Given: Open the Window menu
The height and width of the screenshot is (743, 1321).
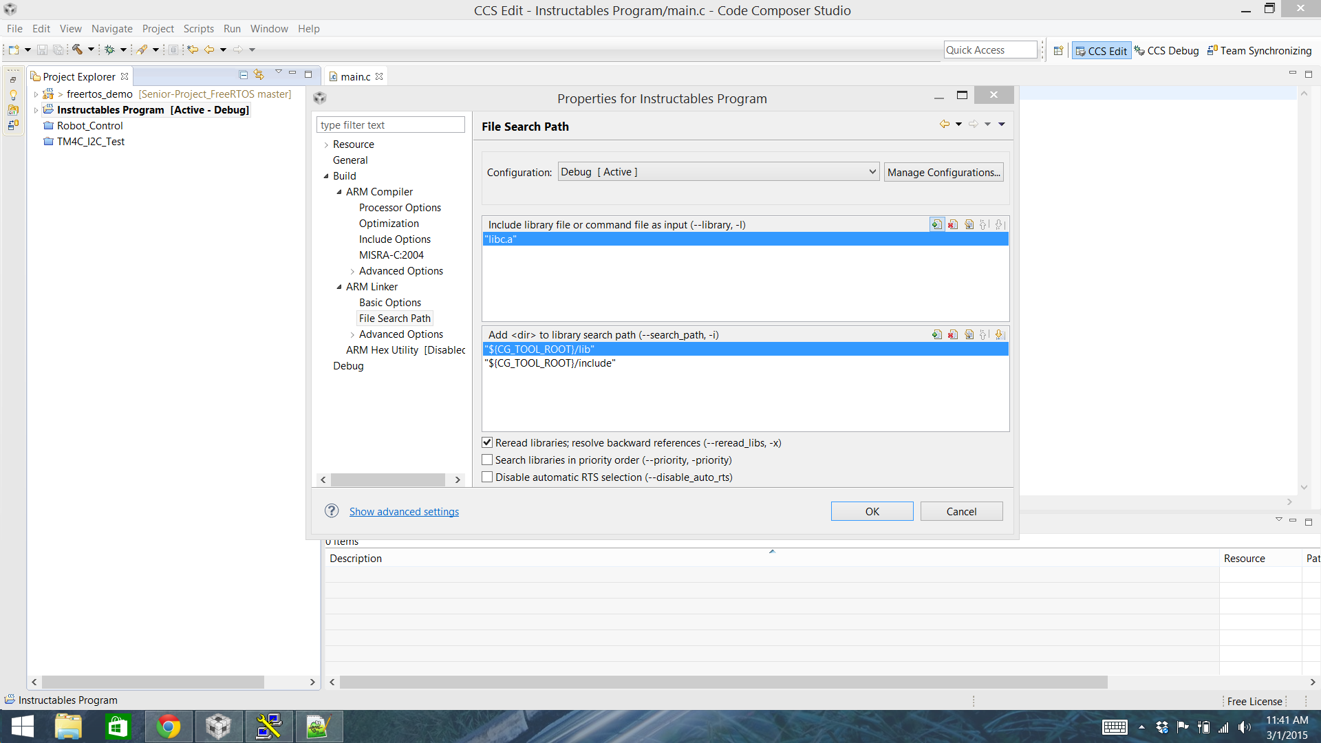Looking at the screenshot, I should pyautogui.click(x=269, y=28).
